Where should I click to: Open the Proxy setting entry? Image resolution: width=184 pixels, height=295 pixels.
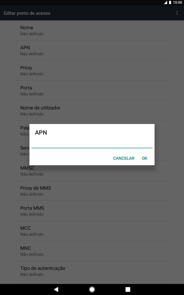(x=92, y=70)
